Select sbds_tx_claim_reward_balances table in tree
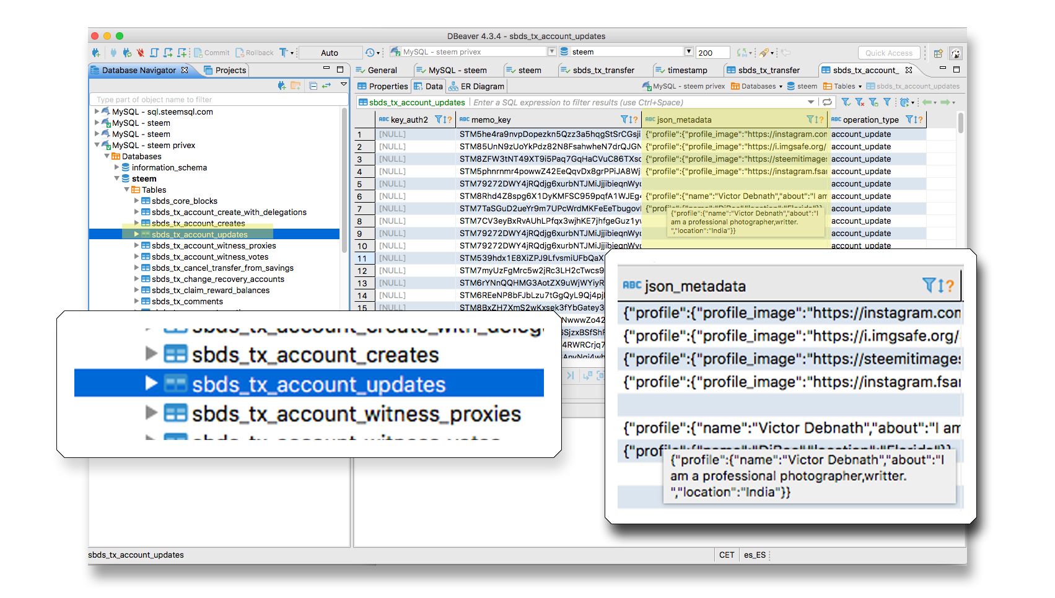This screenshot has width=1055, height=598. tap(211, 290)
